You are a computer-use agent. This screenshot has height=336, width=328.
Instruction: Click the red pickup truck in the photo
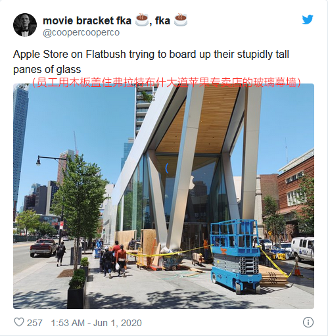coord(43,247)
